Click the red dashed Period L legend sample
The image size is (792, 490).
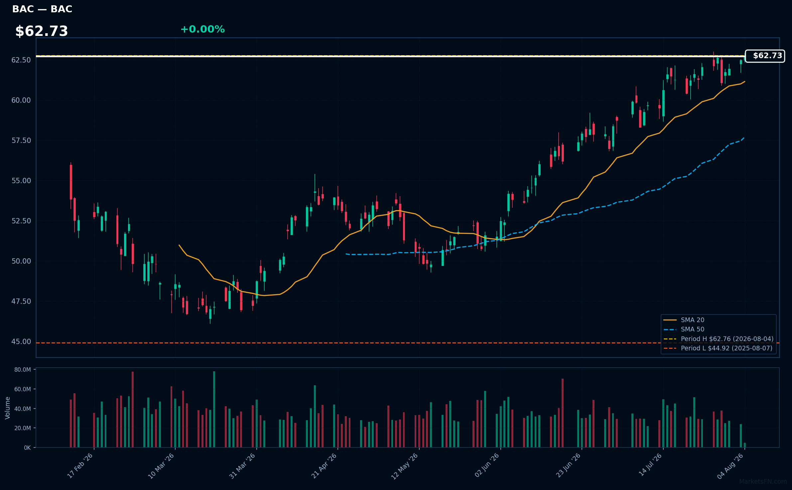point(670,348)
